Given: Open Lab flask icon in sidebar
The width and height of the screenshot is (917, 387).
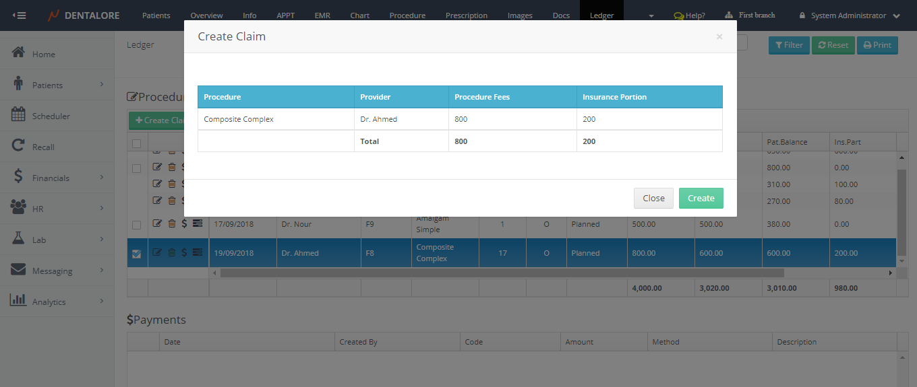Looking at the screenshot, I should (x=18, y=239).
